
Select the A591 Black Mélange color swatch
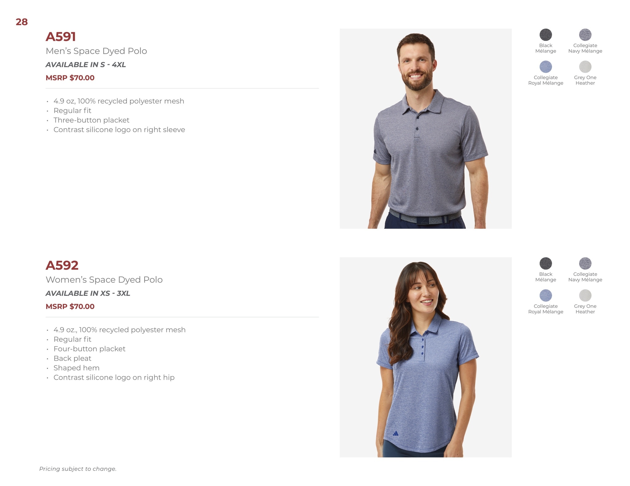(x=546, y=35)
